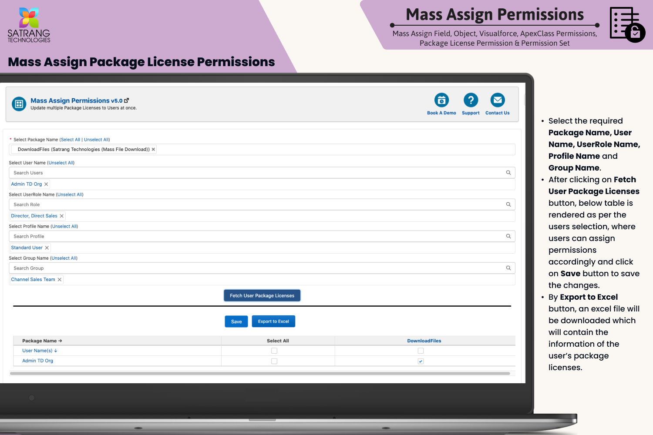Remove the DownloadFiles package selection
This screenshot has height=435, width=653.
coord(153,150)
